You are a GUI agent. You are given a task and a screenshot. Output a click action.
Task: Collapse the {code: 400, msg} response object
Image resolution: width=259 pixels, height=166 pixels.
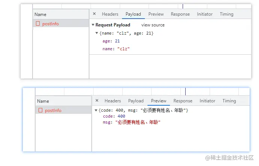click(96, 110)
